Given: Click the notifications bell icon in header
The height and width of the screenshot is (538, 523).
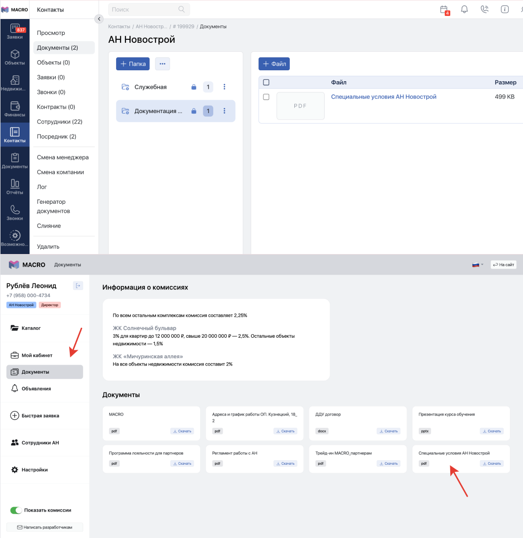Looking at the screenshot, I should coord(464,9).
